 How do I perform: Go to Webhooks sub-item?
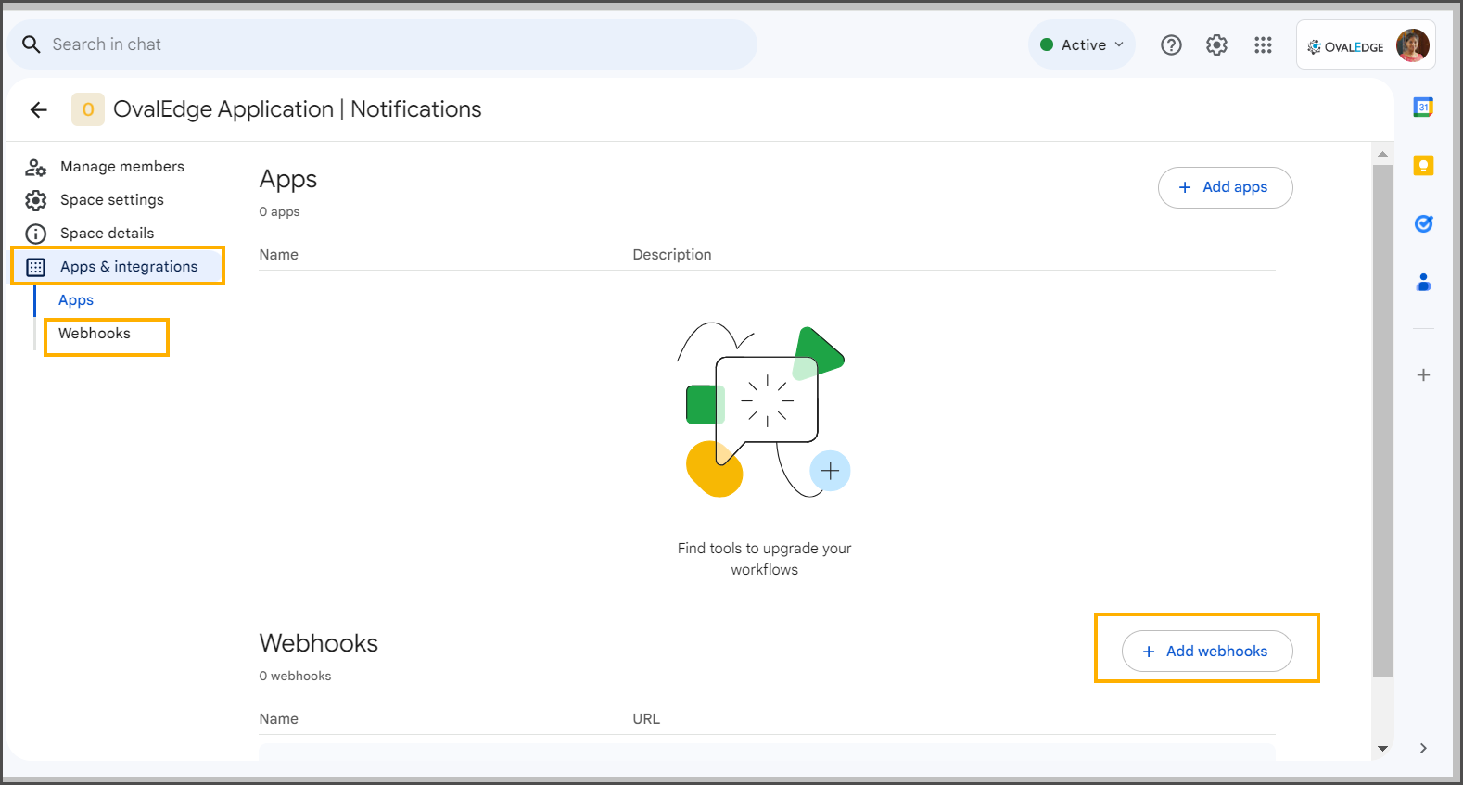pos(95,334)
